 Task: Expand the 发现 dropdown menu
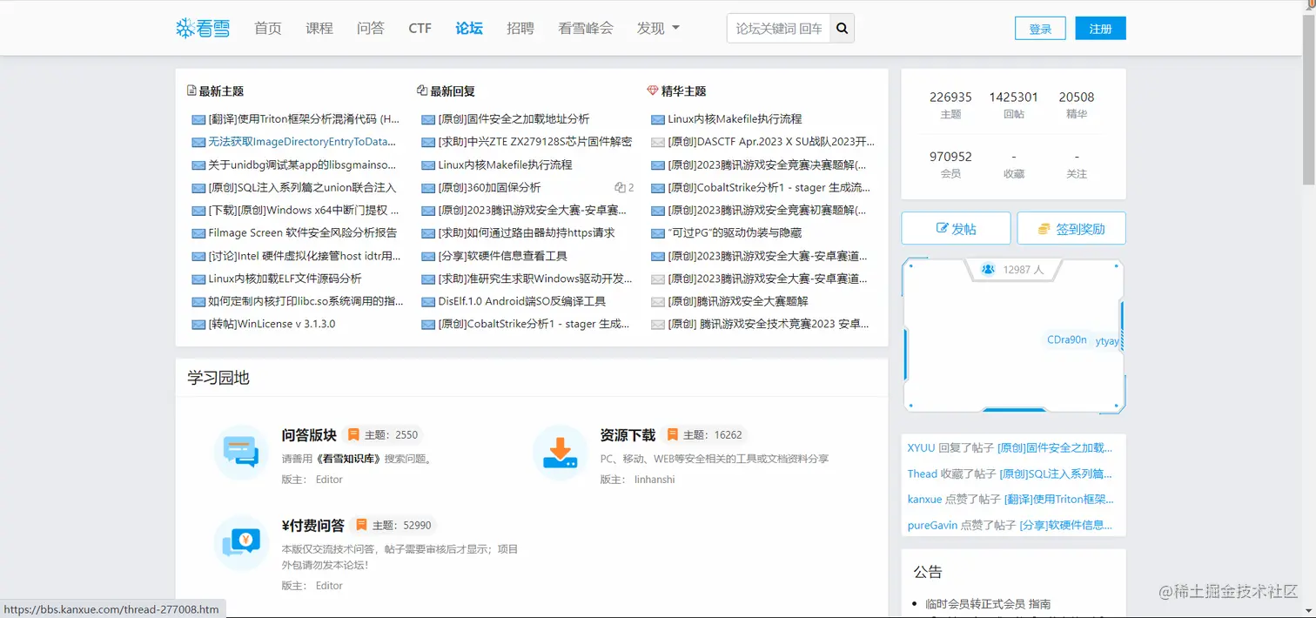click(x=658, y=28)
